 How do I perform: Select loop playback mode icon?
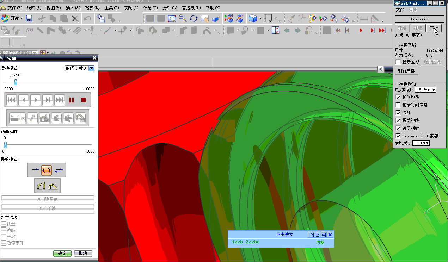coord(47,170)
